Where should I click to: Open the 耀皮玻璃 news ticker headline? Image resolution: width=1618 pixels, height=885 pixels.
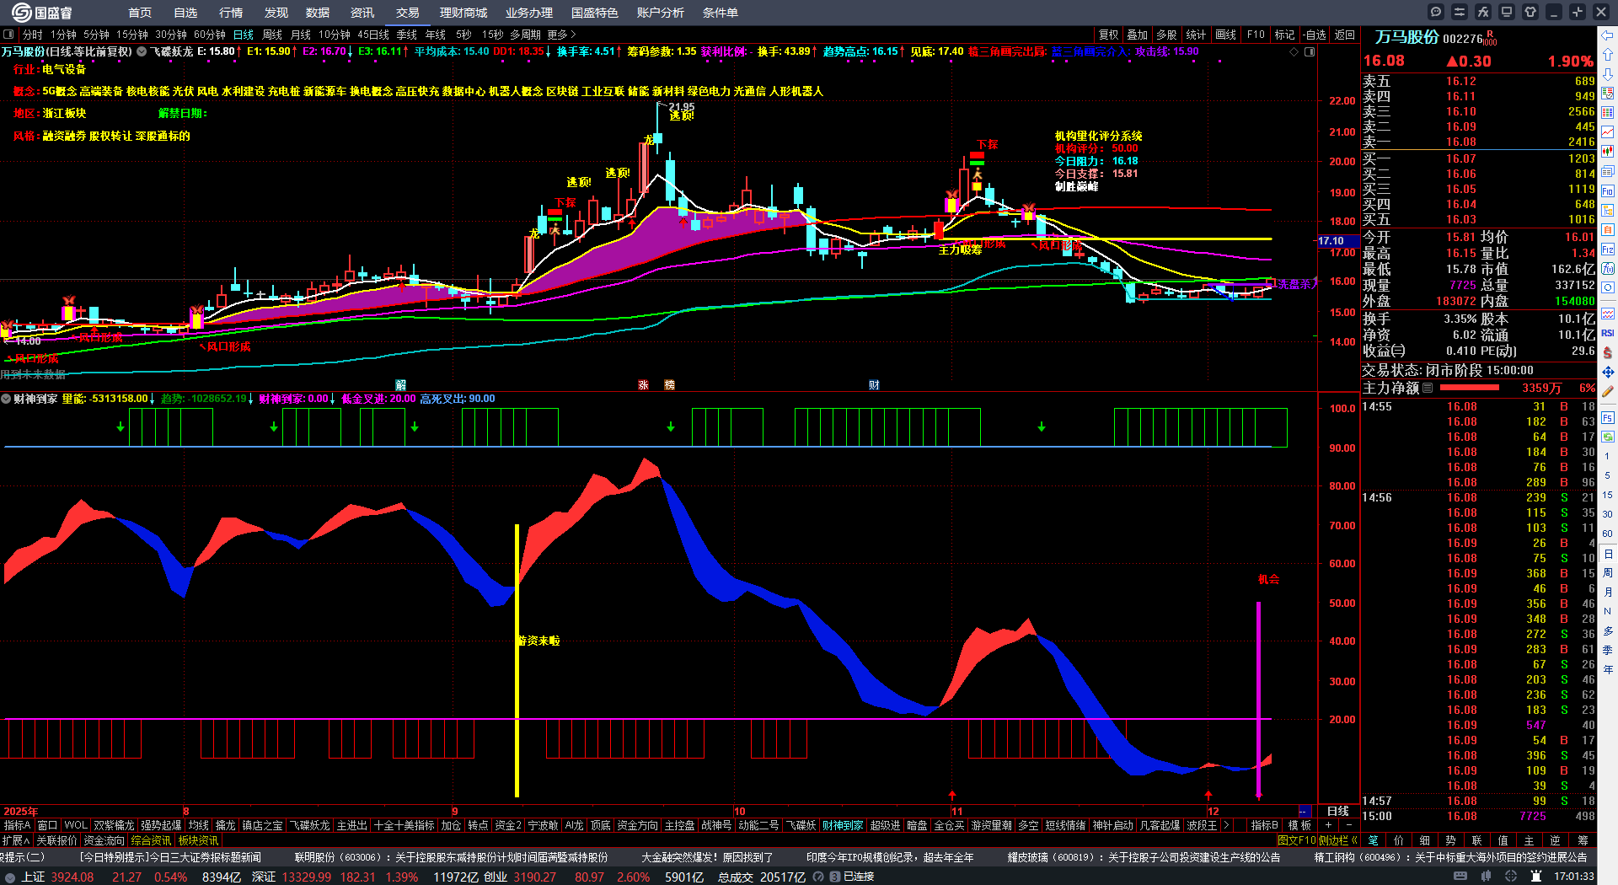point(1144,857)
